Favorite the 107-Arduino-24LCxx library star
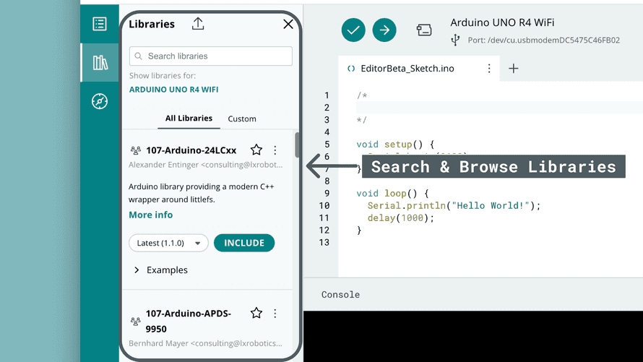This screenshot has height=362, width=643. pos(256,150)
